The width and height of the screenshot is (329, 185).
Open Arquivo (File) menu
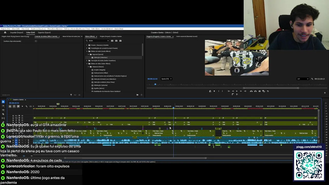5,29
